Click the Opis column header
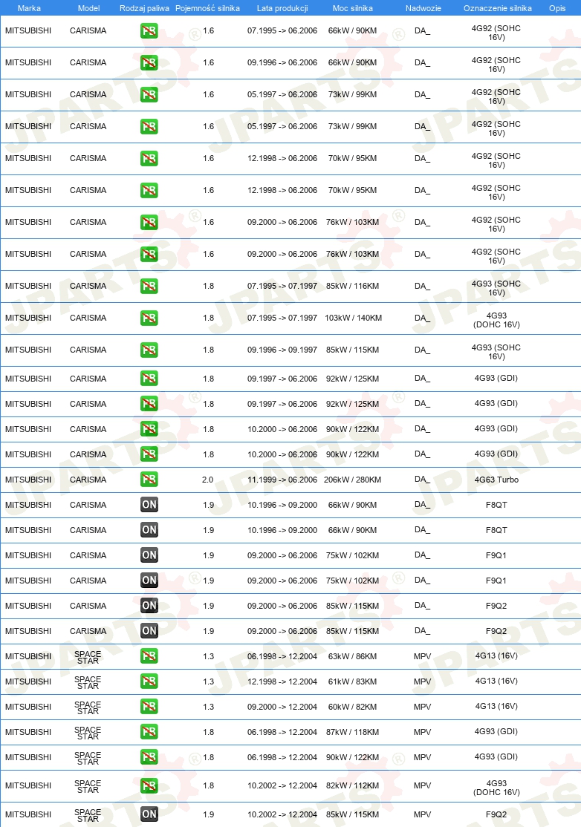 click(557, 8)
